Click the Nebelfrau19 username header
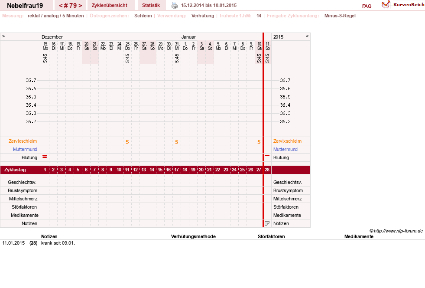Image resolution: width=425 pixels, height=288 pixels. point(25,6)
